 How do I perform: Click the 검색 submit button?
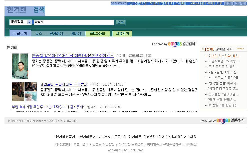tap(120, 22)
